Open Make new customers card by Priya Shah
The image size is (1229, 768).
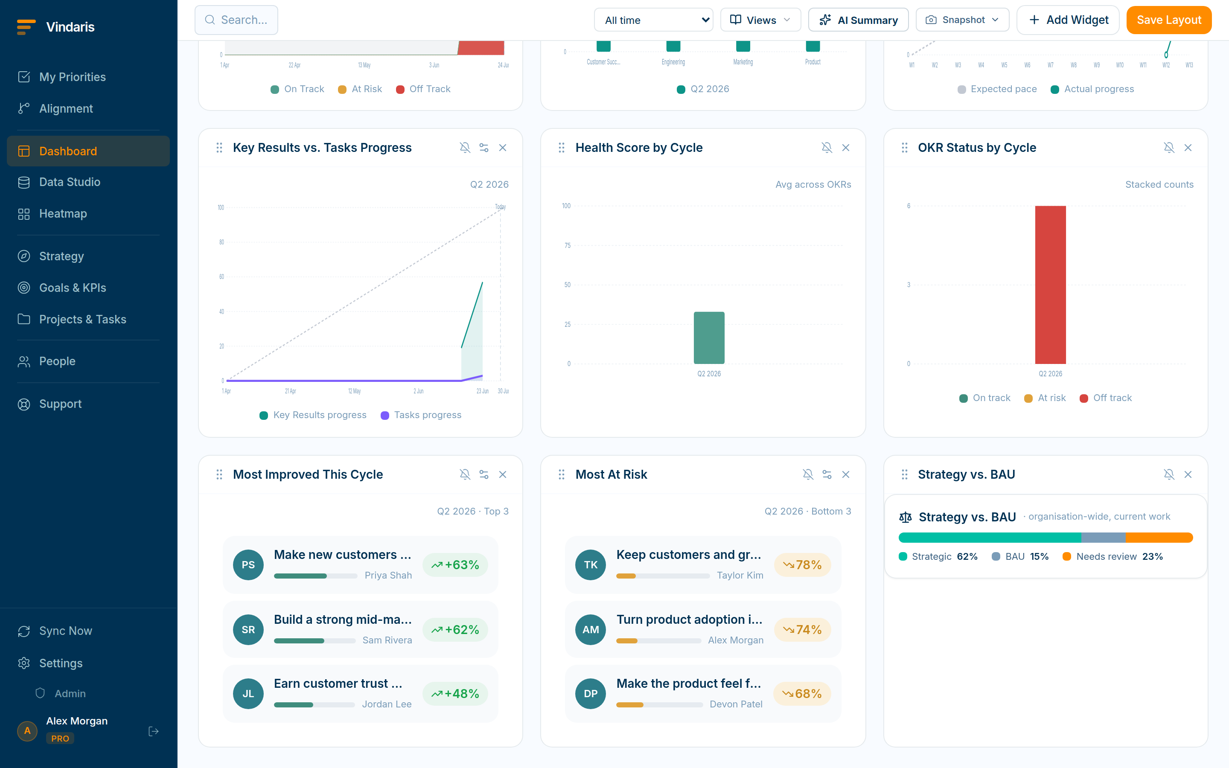[x=361, y=565]
